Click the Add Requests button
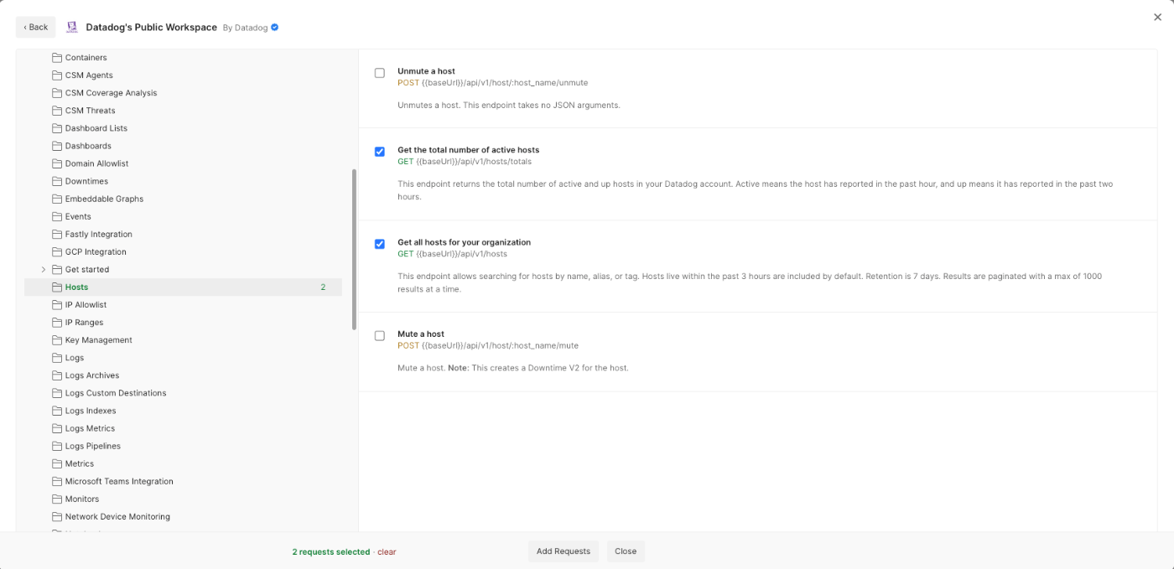This screenshot has height=569, width=1174. coord(564,551)
